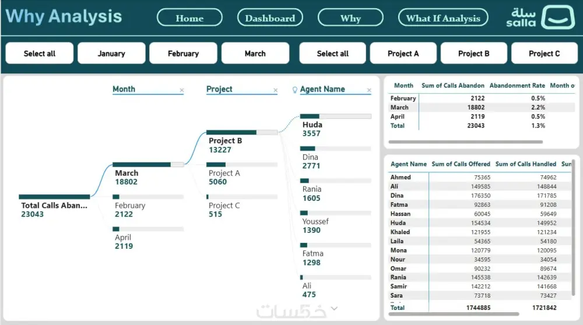The width and height of the screenshot is (583, 325).
Task: Select the March node in tree
Action: coord(148,174)
